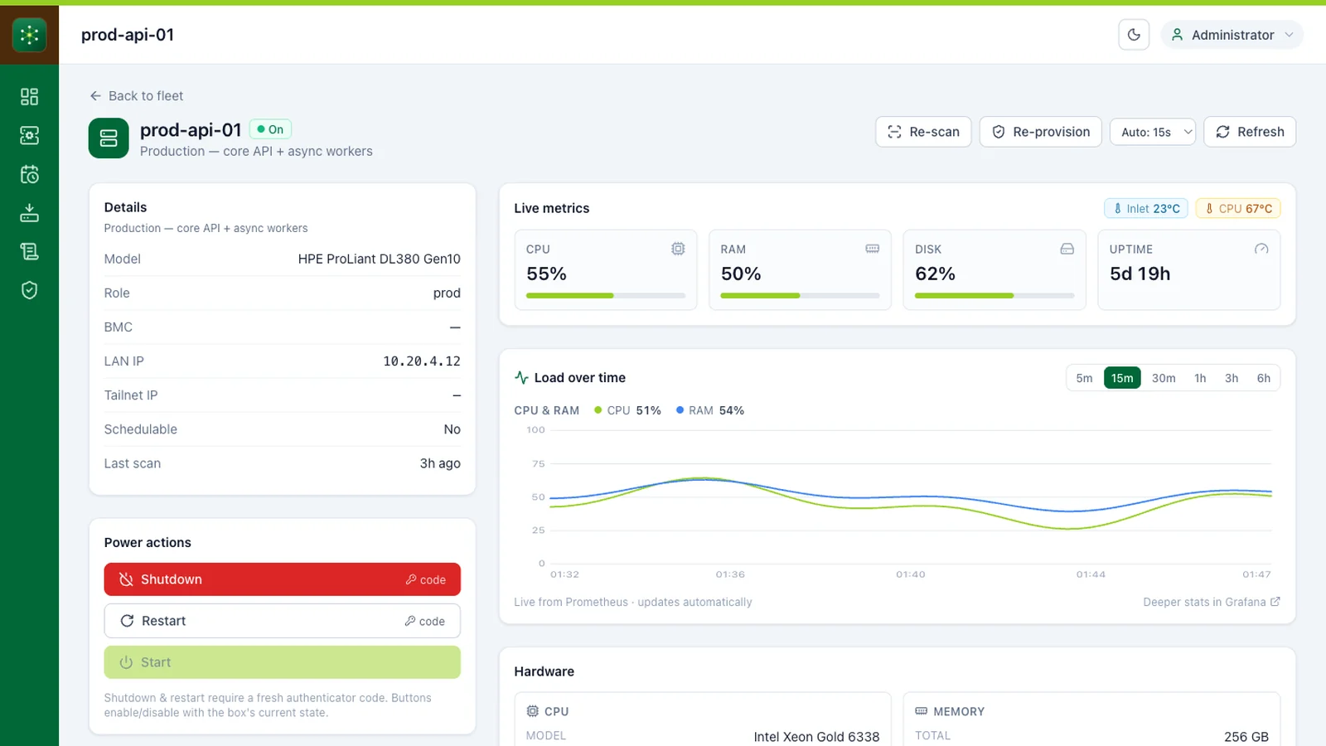Open the dashboard grid sidebar icon
The height and width of the screenshot is (746, 1326).
pos(29,97)
